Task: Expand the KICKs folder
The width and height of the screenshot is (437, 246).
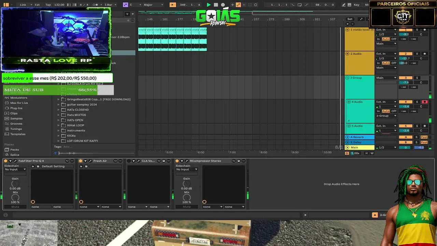Action: pyautogui.click(x=58, y=136)
